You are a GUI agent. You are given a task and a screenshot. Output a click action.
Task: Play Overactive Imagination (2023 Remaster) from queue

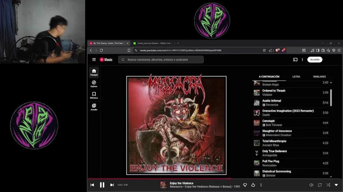click(291, 113)
